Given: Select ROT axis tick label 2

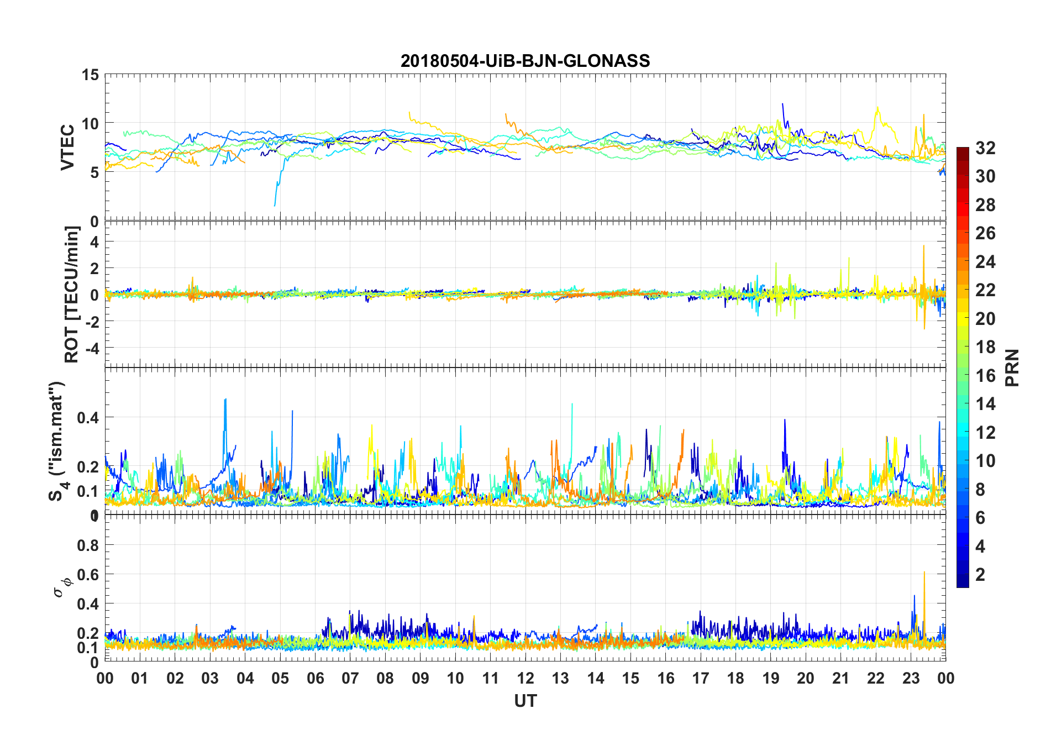Looking at the screenshot, I should pos(94,268).
